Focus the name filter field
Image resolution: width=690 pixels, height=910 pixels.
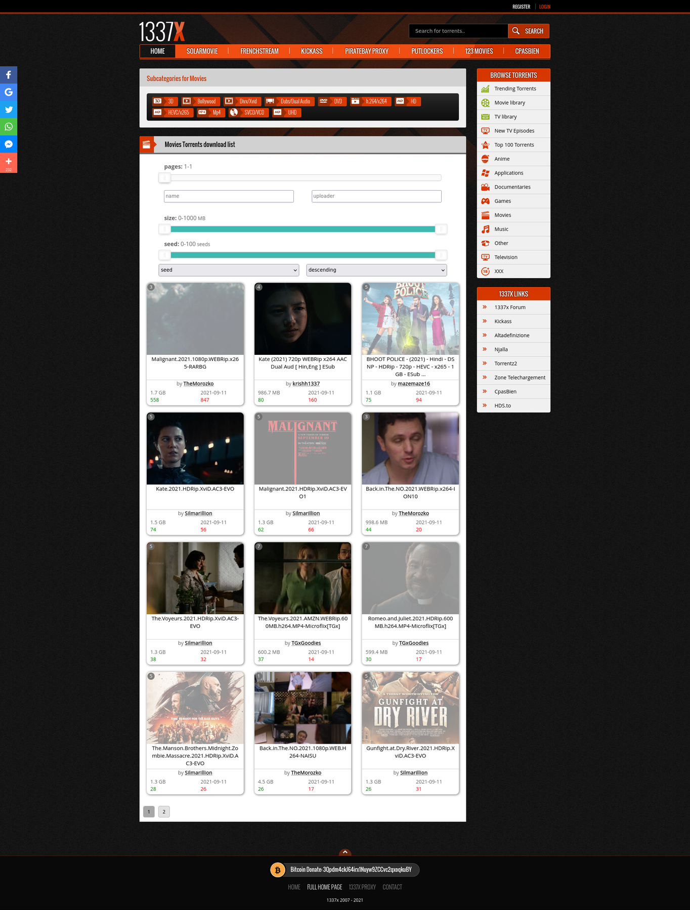click(229, 196)
